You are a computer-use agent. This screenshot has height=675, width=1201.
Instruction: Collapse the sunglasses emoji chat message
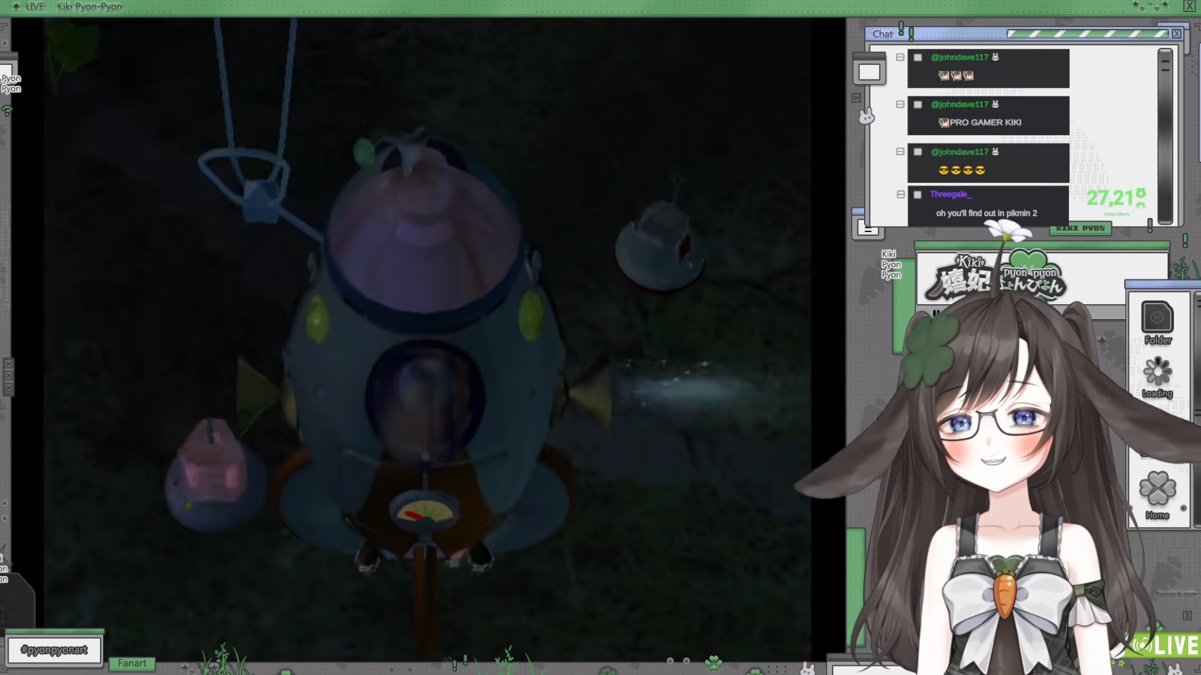click(900, 151)
